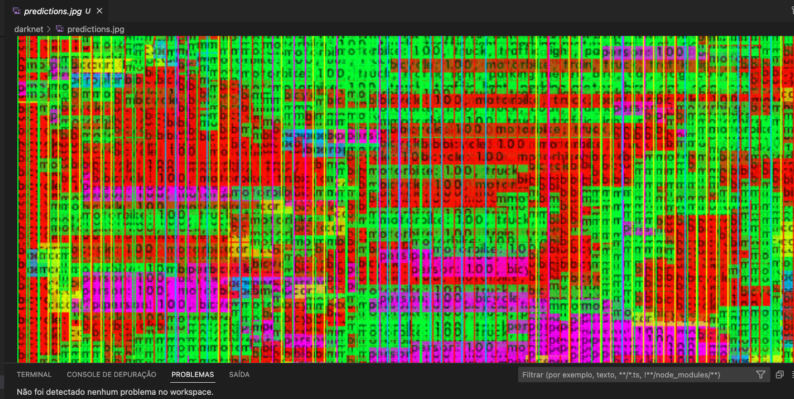Click the empty panel header space between SAÍDA and Filtrar

click(x=384, y=375)
